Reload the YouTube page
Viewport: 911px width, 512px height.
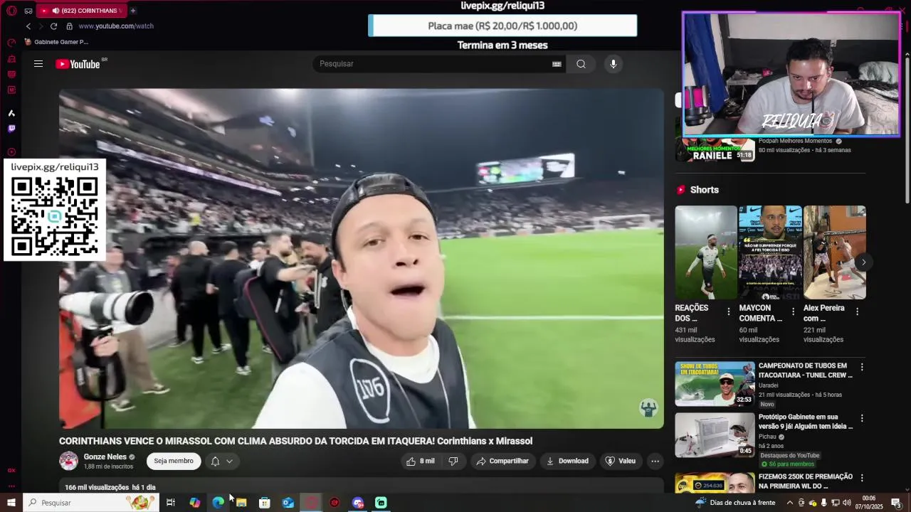(53, 26)
